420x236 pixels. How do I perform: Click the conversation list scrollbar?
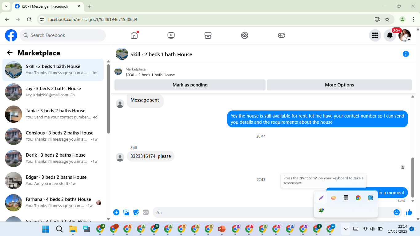pyautogui.click(x=108, y=98)
